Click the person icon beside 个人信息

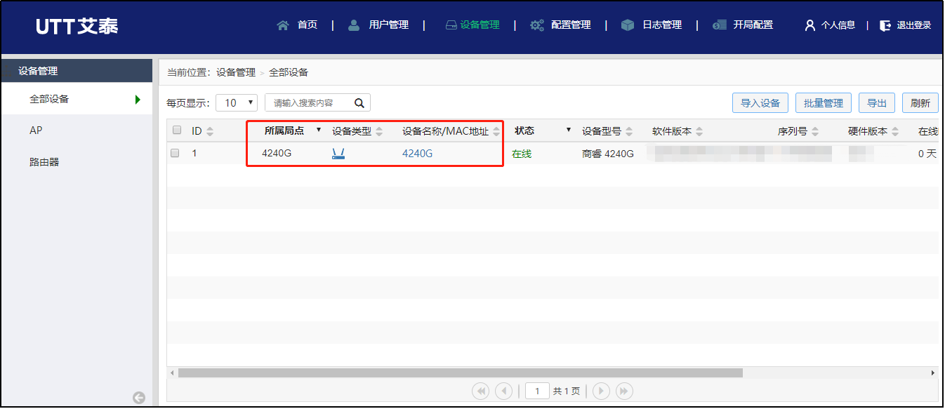[x=810, y=25]
